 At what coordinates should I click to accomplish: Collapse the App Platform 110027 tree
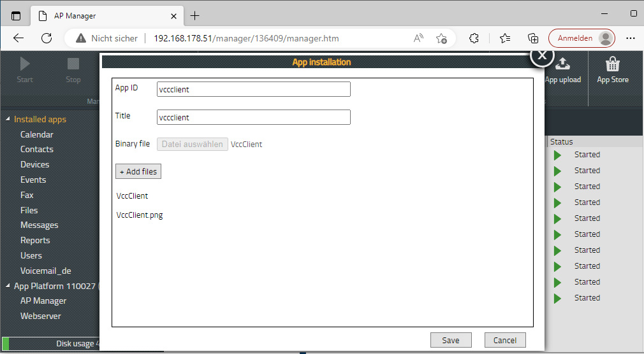(x=8, y=287)
